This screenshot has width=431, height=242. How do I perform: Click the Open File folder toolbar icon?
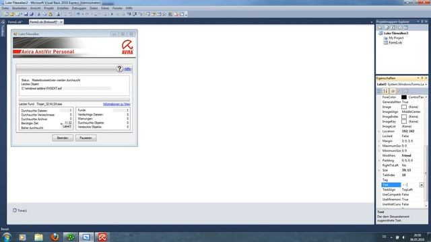pos(12,14)
